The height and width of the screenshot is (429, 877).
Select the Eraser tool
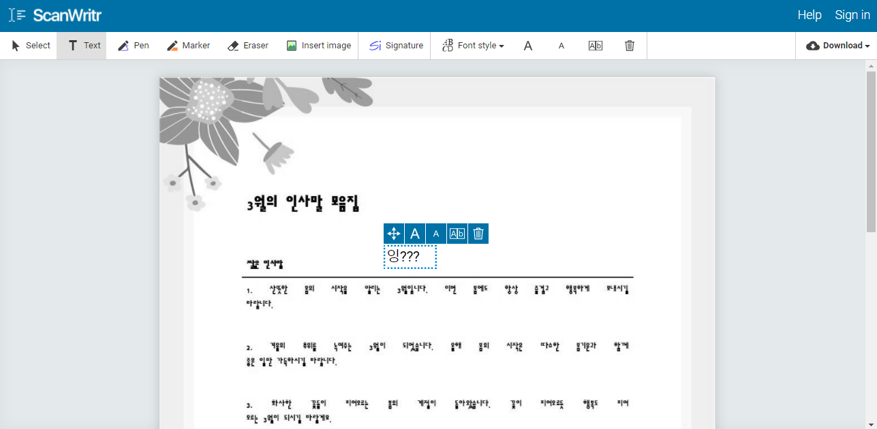coord(247,46)
